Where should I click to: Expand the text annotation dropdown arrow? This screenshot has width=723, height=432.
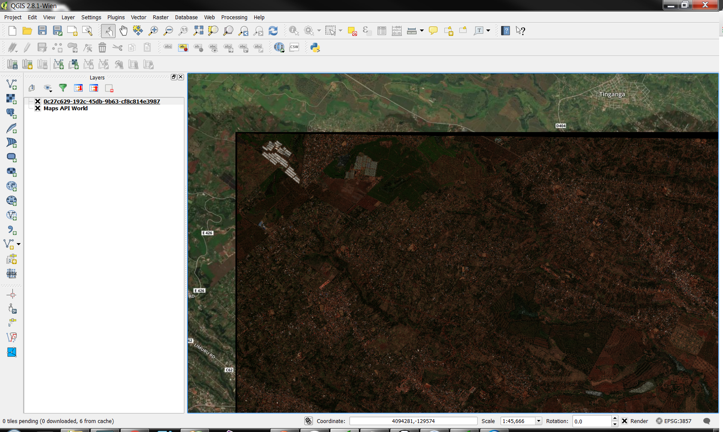coord(488,31)
